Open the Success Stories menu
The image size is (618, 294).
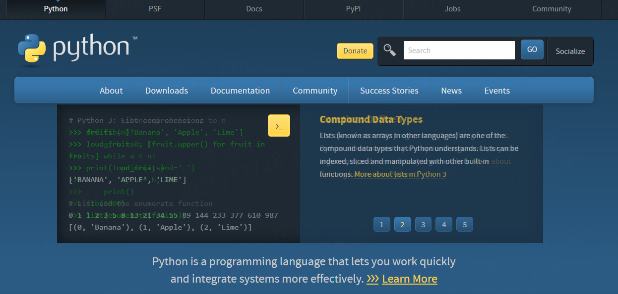389,90
